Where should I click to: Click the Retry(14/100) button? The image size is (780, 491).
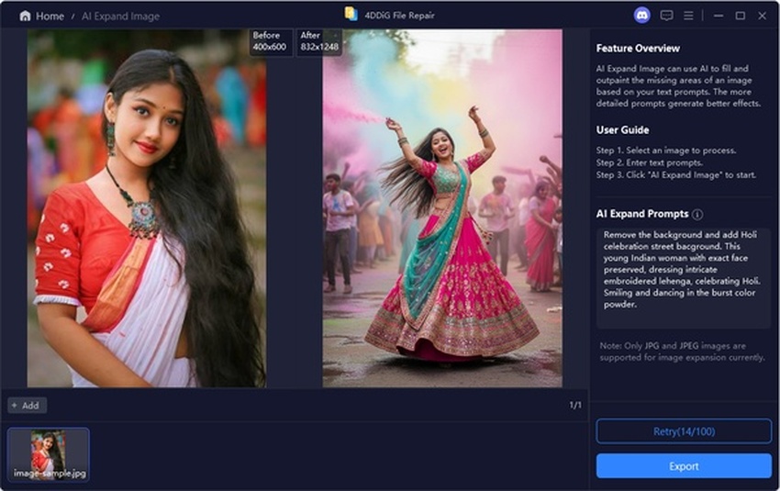pyautogui.click(x=684, y=431)
